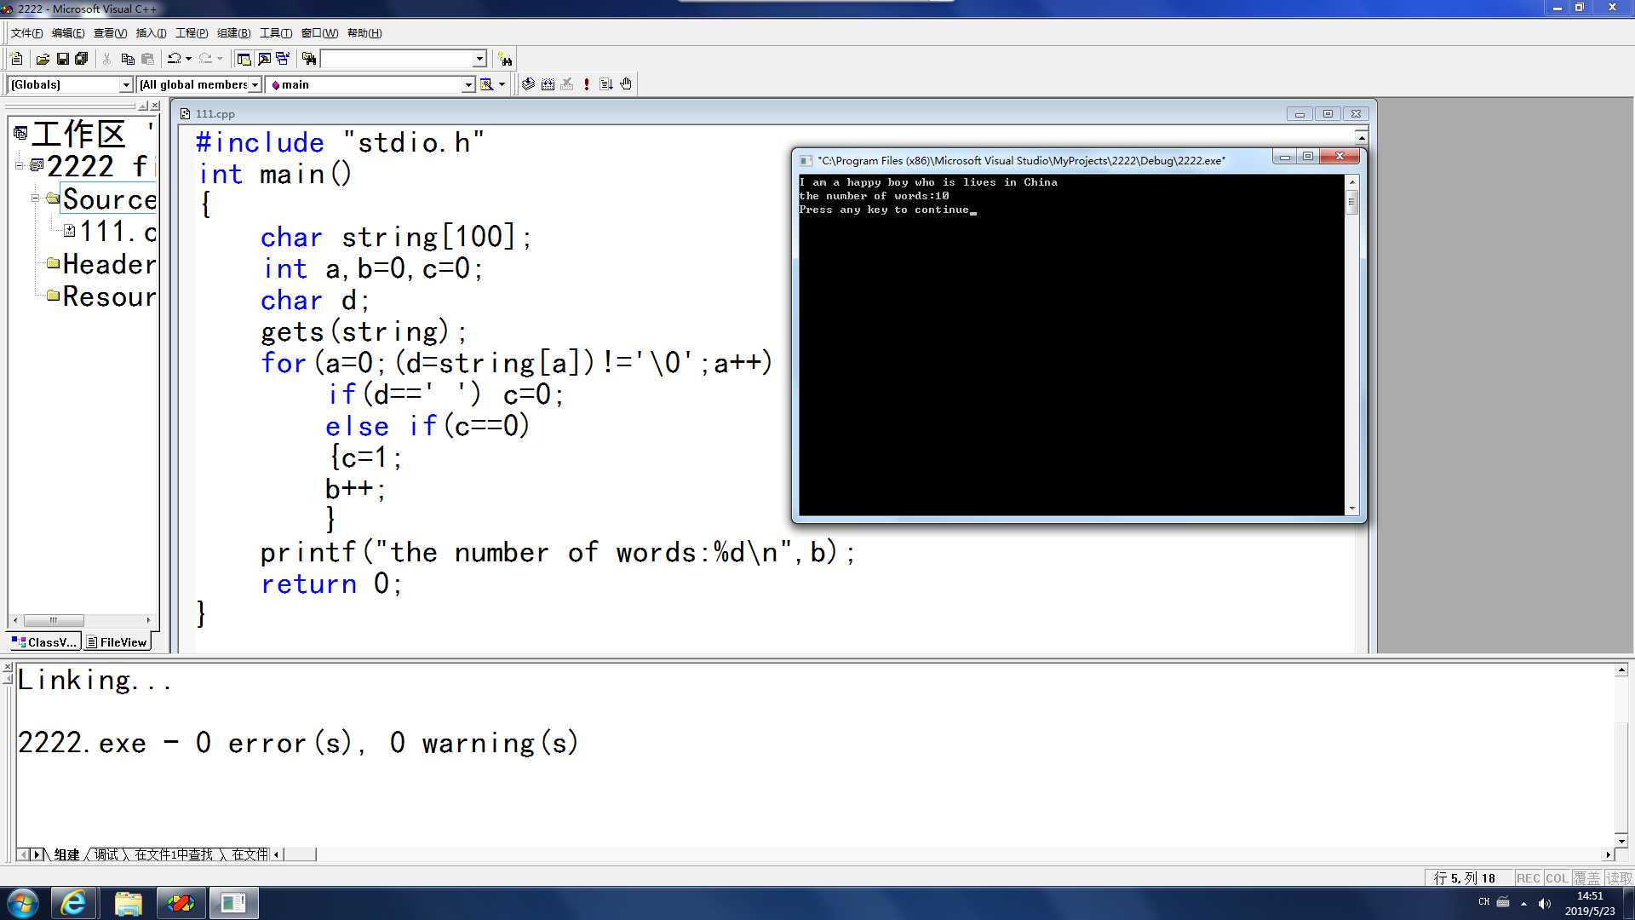Select the 在文件1中查找 output tab
Screen dimensions: 1635x920
[x=174, y=854]
